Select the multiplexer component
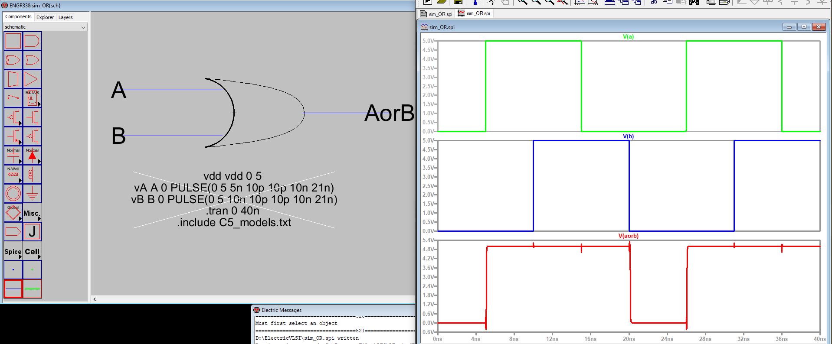Viewport: 832px width, 344px height. click(x=13, y=79)
